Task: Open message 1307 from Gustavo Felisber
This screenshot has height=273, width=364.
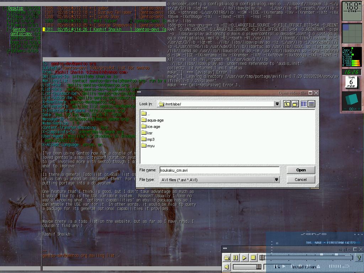Action: pyautogui.click(x=104, y=12)
